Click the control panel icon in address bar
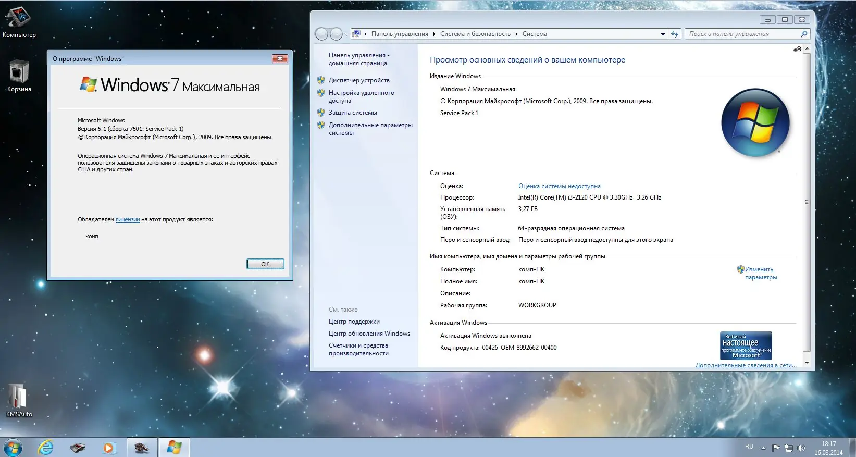856x457 pixels. (357, 34)
